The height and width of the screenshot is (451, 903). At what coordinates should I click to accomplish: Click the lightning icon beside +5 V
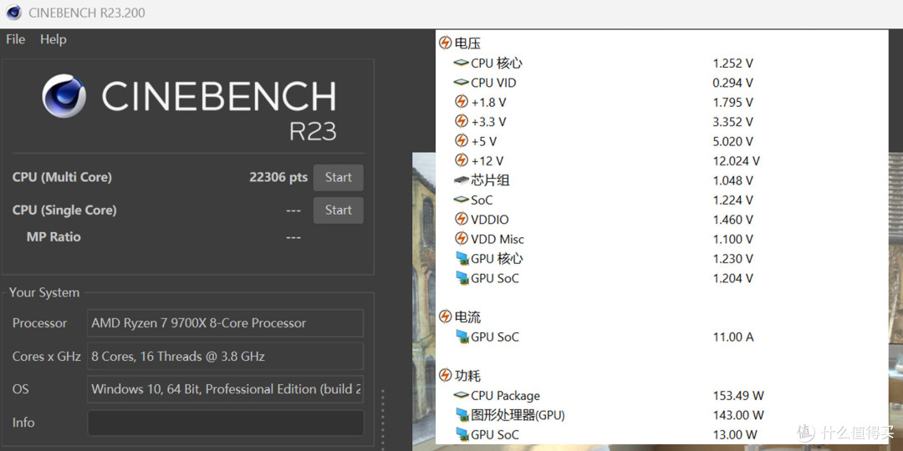[x=462, y=141]
